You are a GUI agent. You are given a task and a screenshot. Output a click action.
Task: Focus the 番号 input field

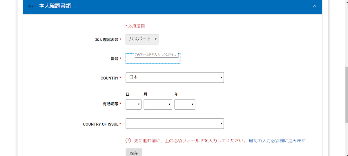click(x=153, y=58)
